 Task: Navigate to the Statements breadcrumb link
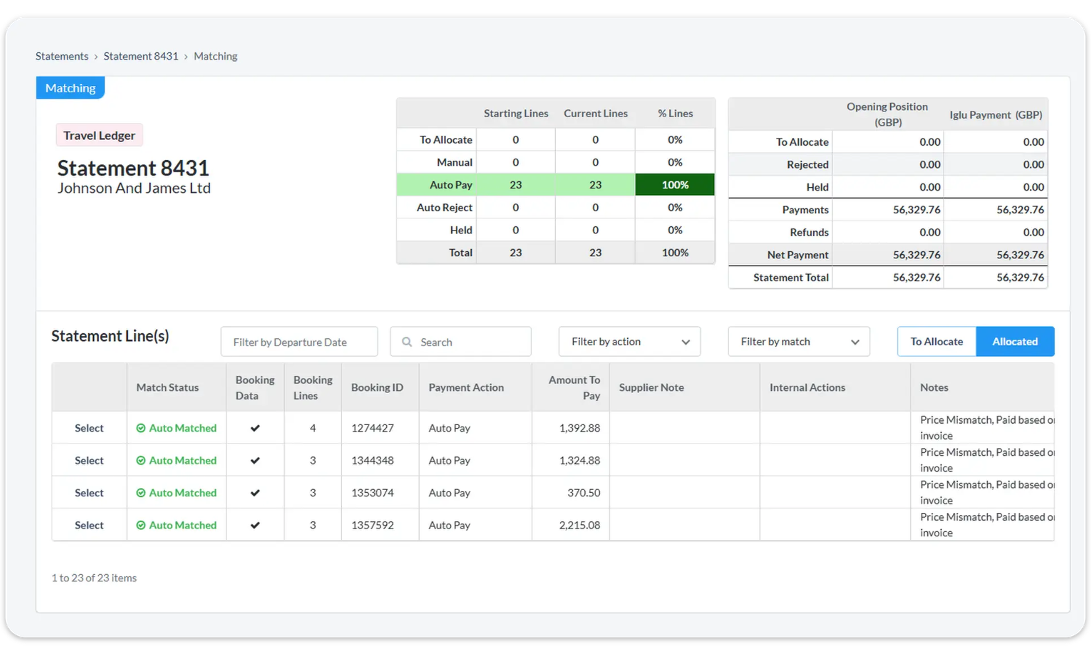click(62, 57)
